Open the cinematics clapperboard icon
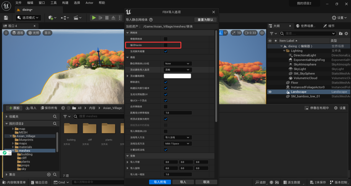This screenshot has height=186, width=351. [77, 18]
